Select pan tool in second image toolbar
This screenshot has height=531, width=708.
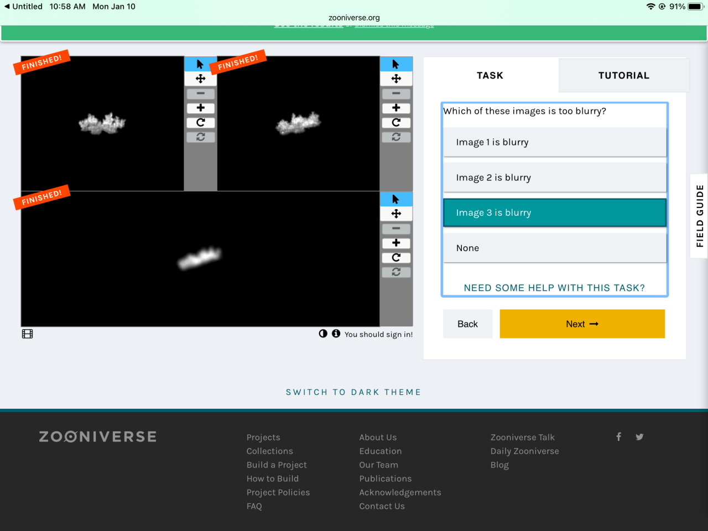(x=396, y=79)
